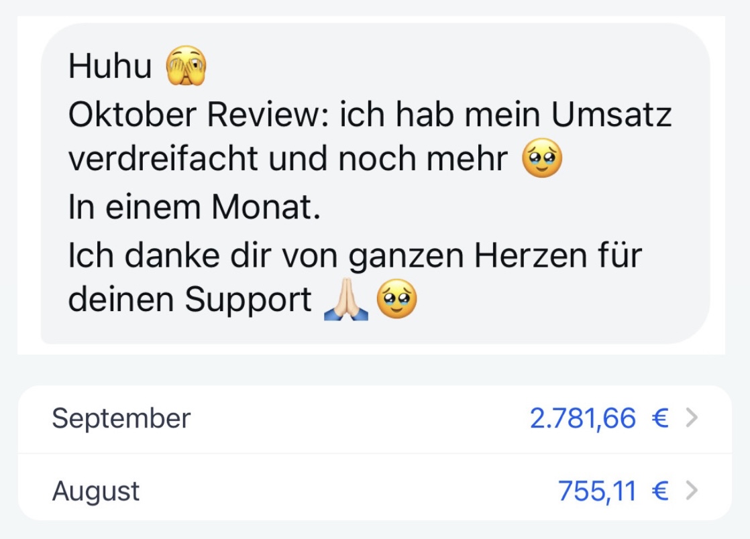The image size is (750, 539).
Task: Click the "In einem Monat." line
Action: click(194, 207)
